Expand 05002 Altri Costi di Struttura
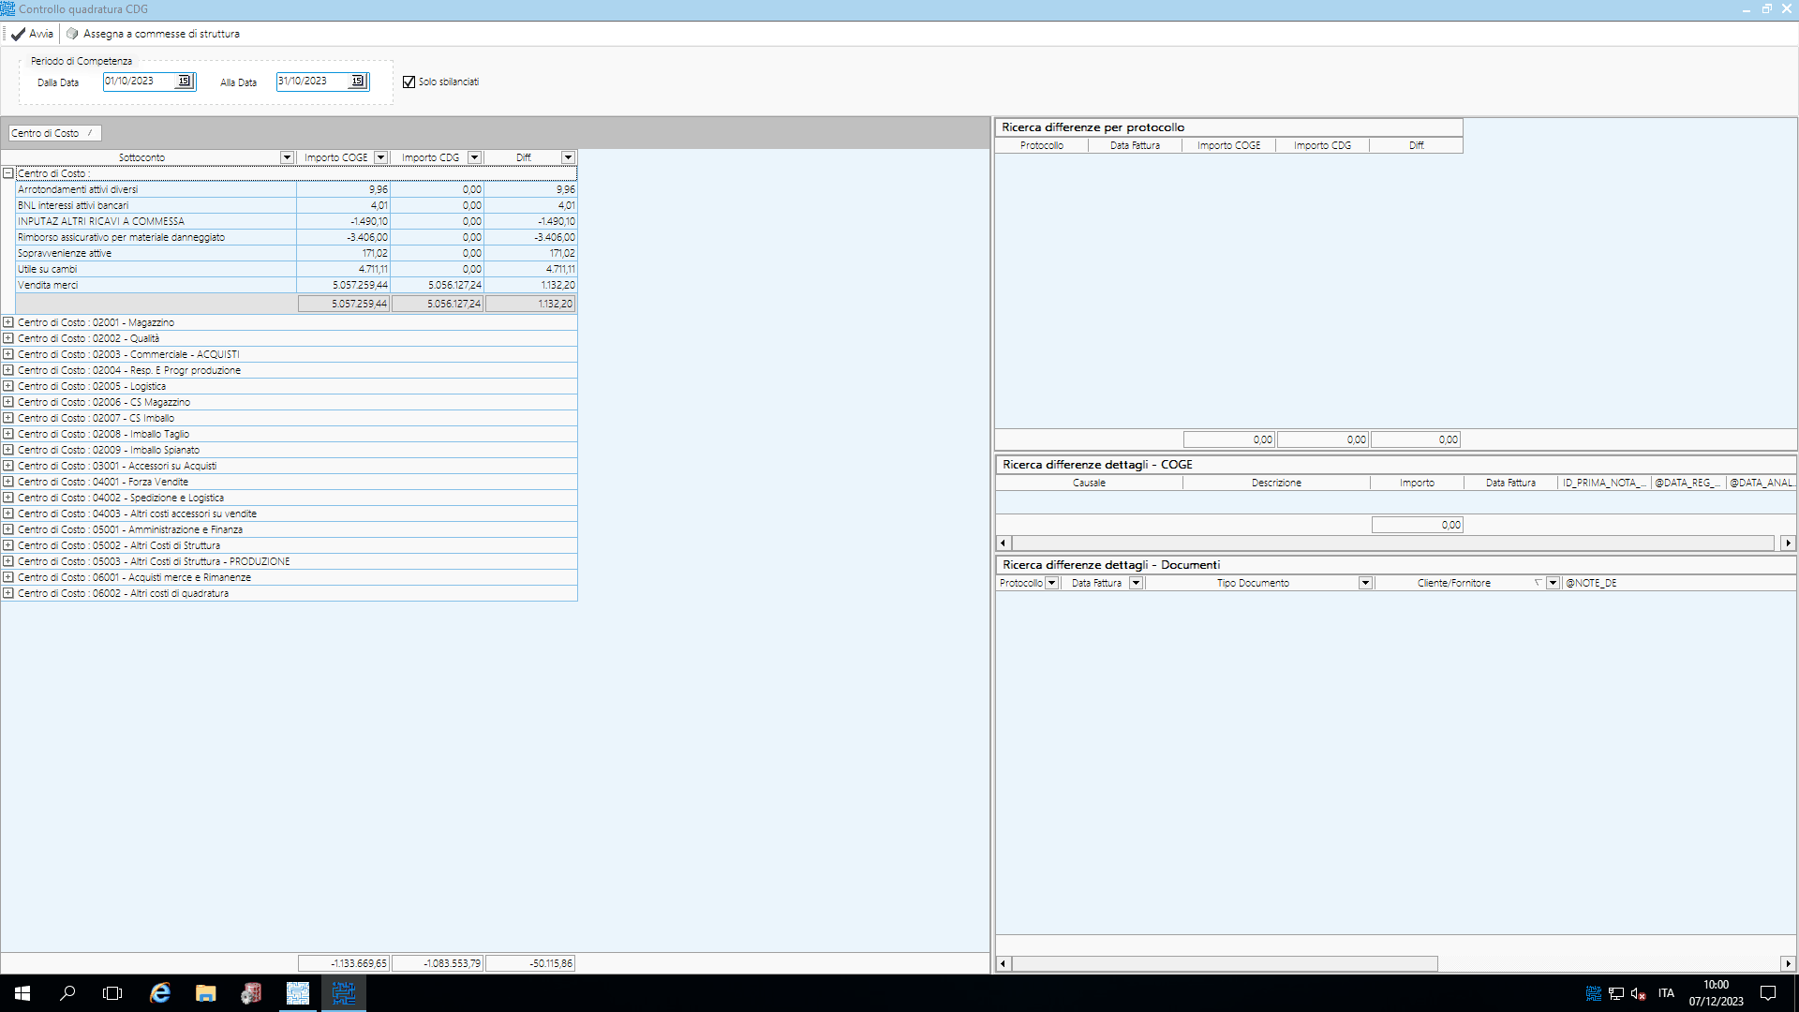 7,545
